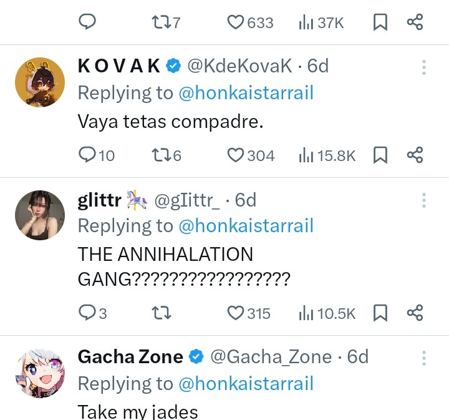The height and width of the screenshot is (420, 449).
Task: Open more options menu on glittr's reply
Action: click(424, 200)
